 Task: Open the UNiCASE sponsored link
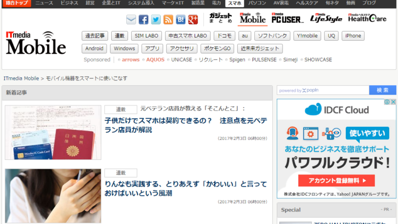[181, 60]
